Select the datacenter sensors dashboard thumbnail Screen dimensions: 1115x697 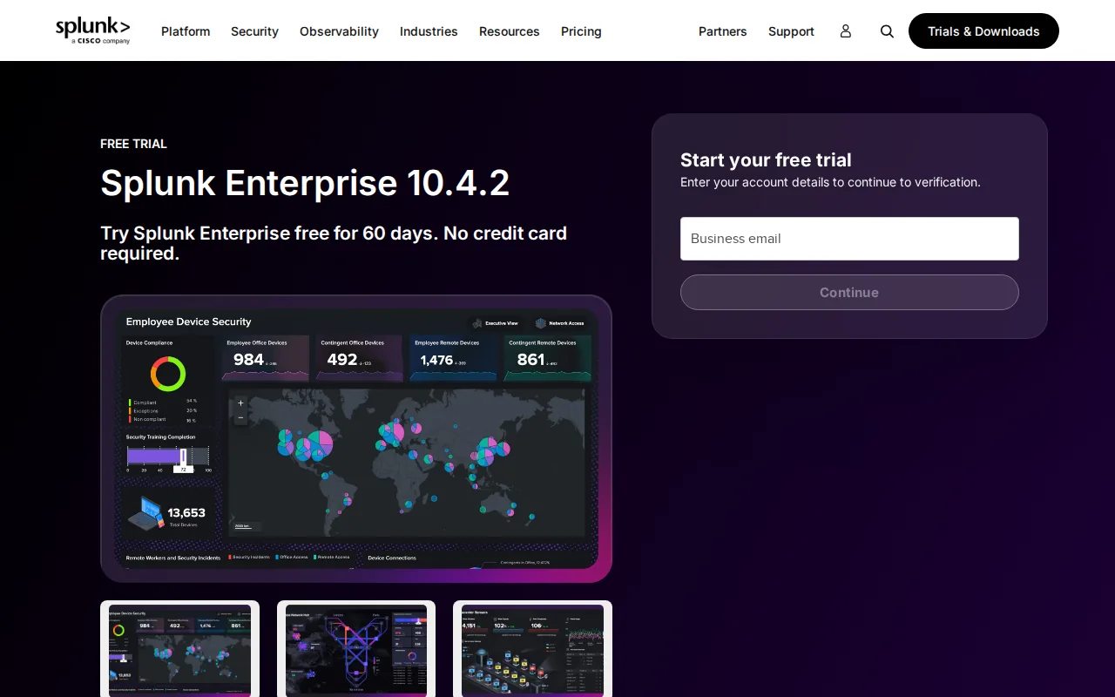pyautogui.click(x=532, y=649)
